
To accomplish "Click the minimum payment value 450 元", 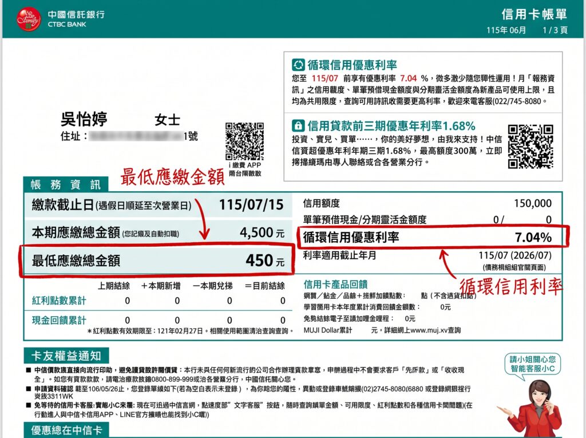I will point(266,261).
